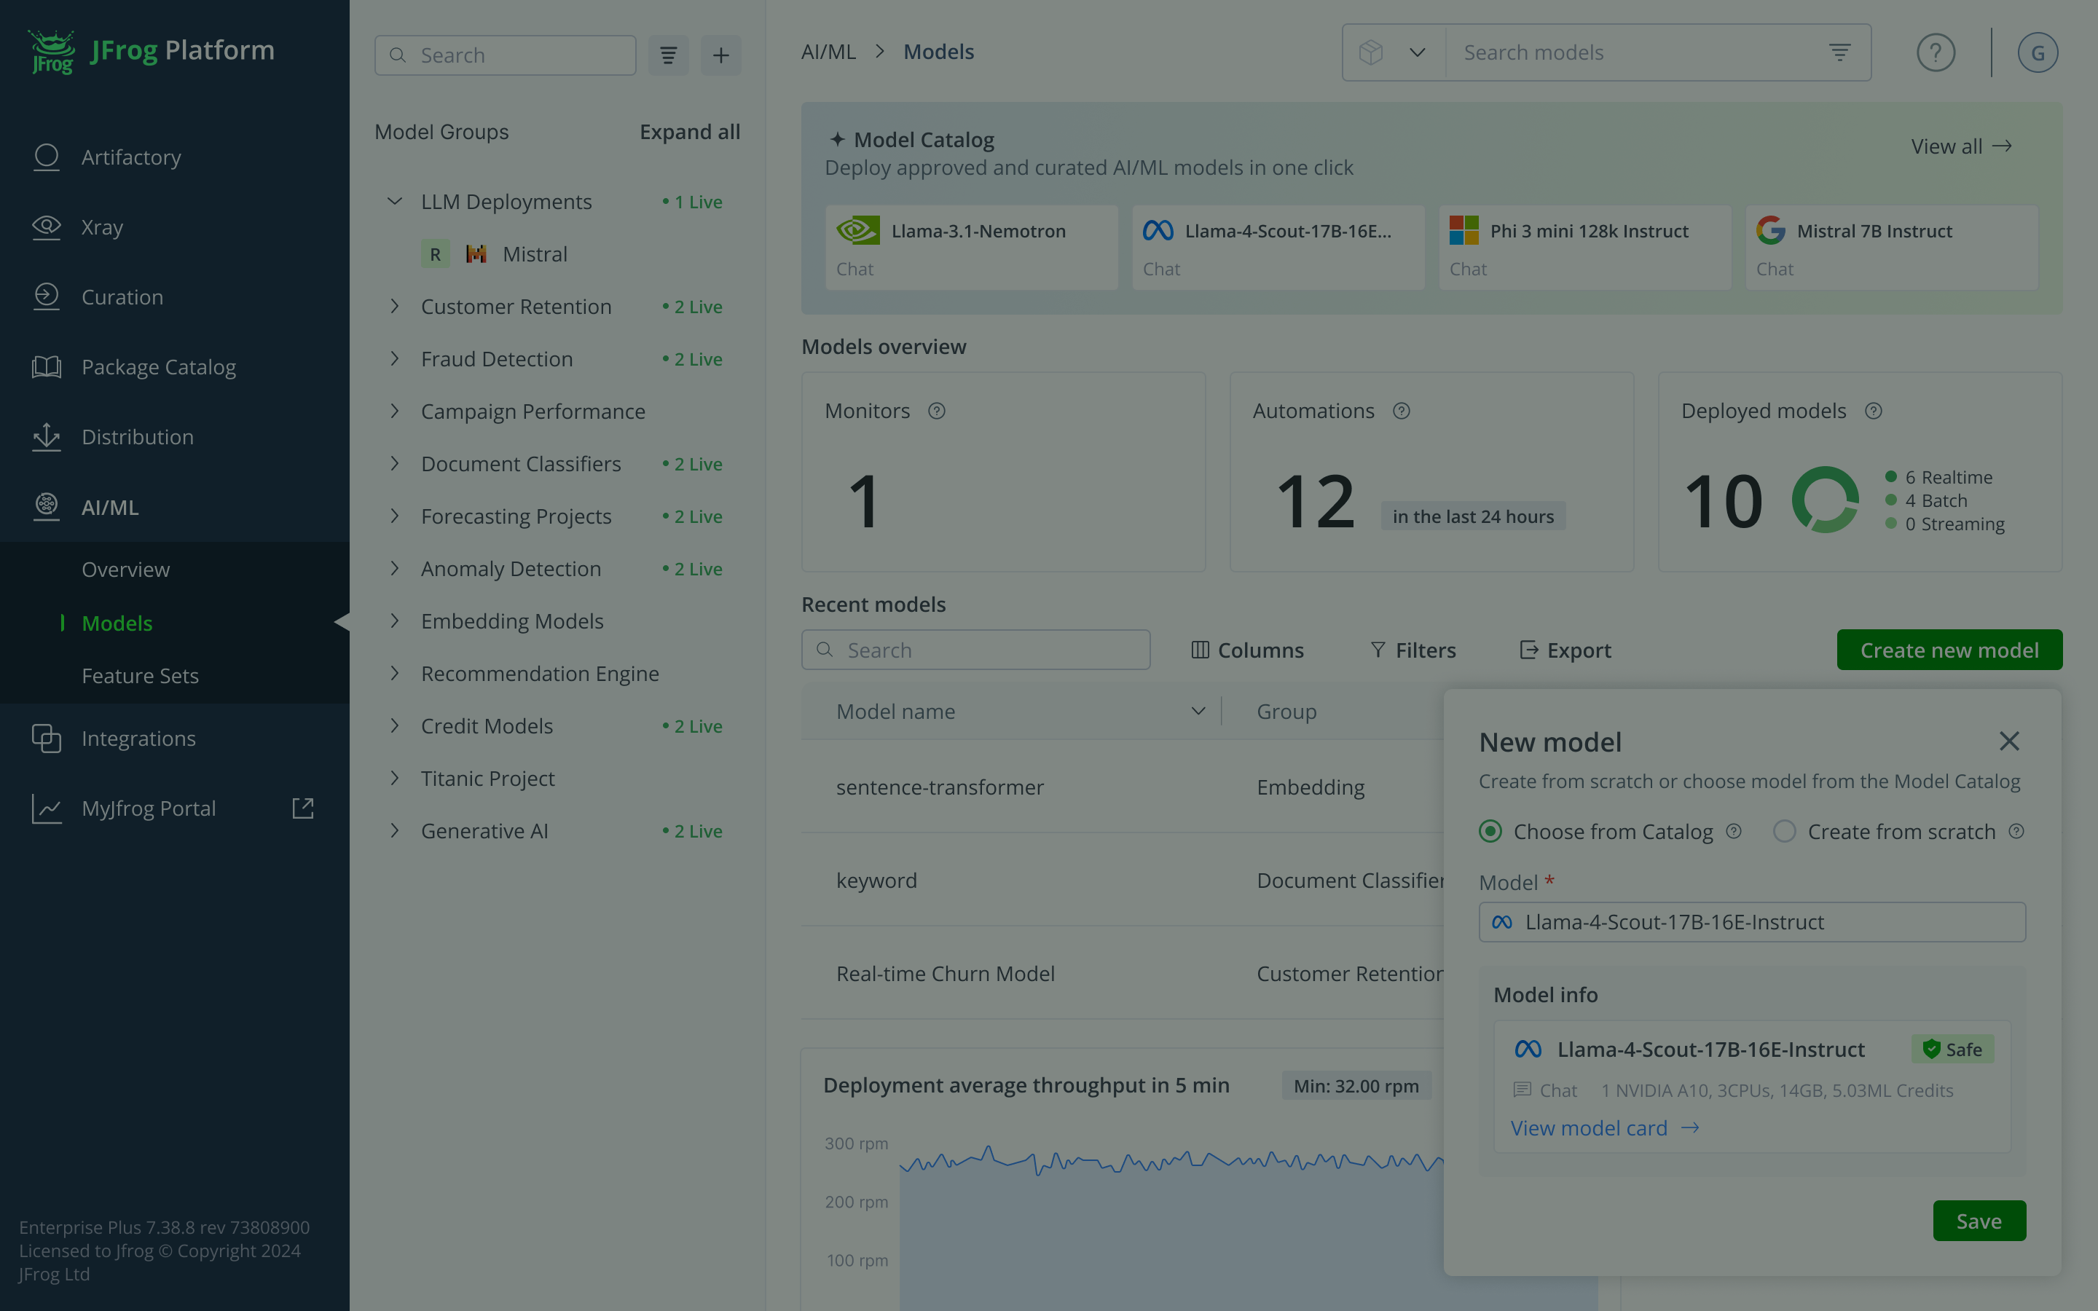Select the Mistral model tree item

[535, 254]
